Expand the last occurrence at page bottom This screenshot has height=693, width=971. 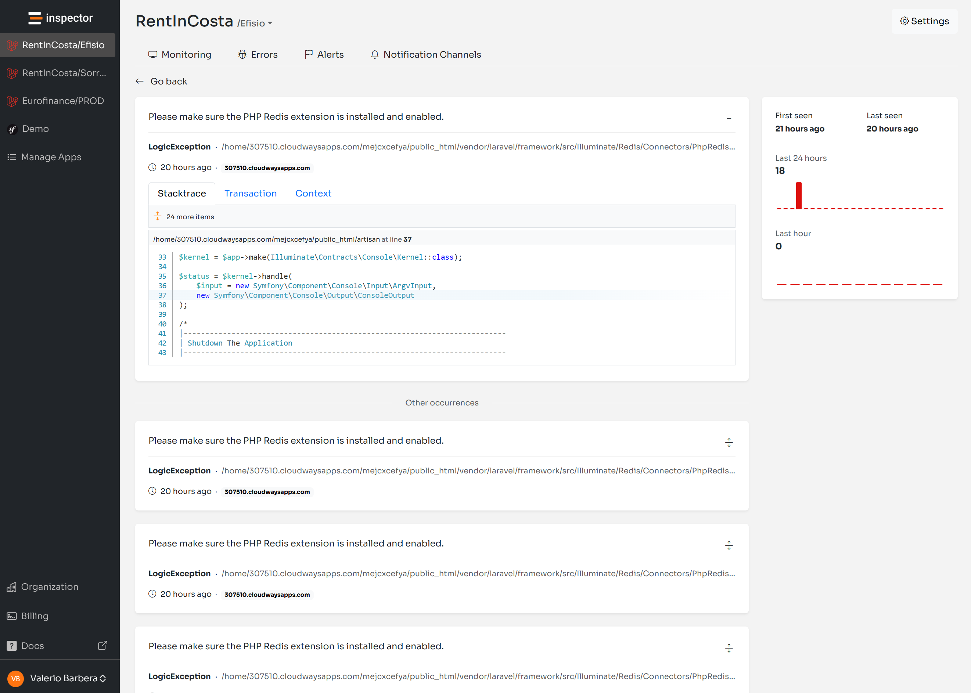point(729,648)
